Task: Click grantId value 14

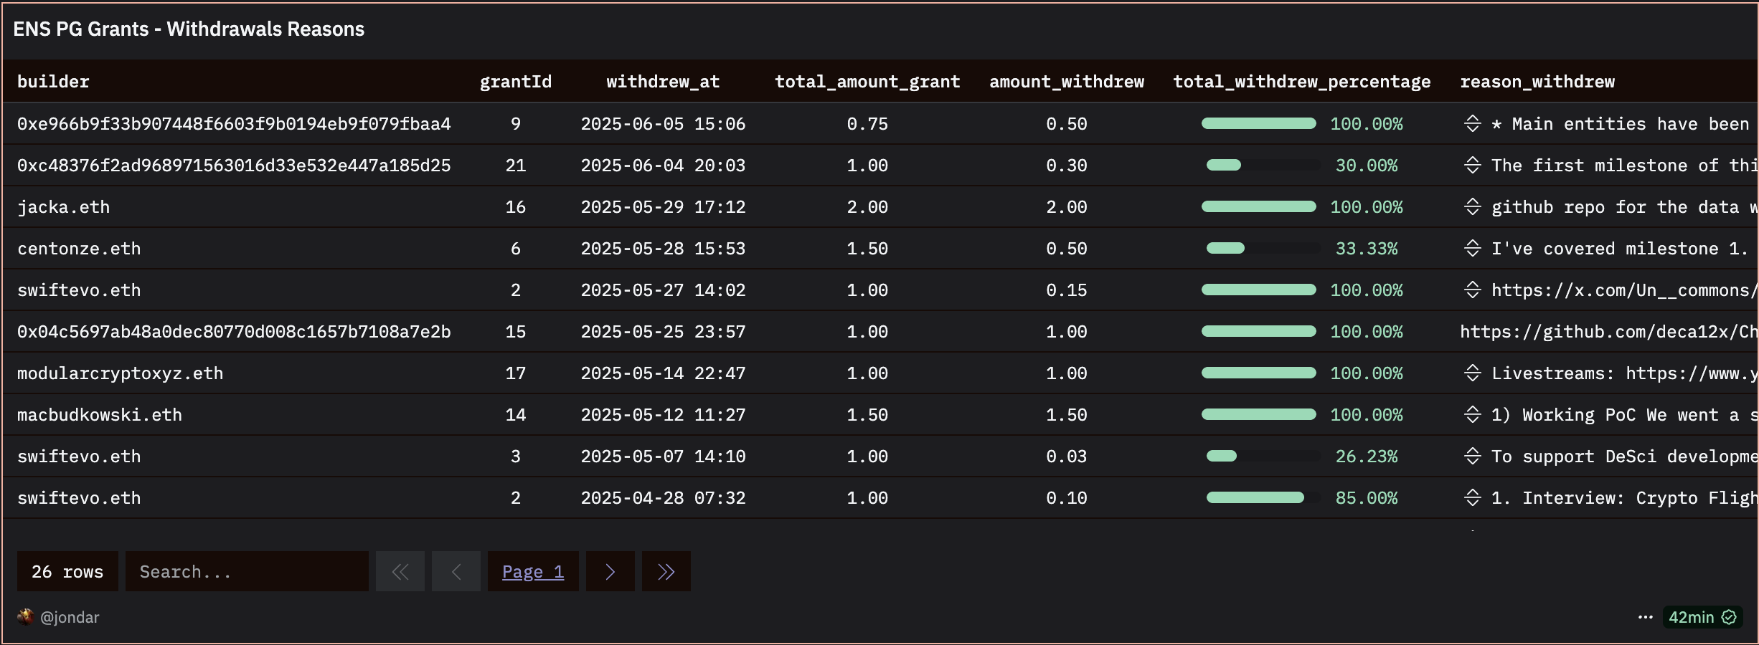Action: coord(516,414)
